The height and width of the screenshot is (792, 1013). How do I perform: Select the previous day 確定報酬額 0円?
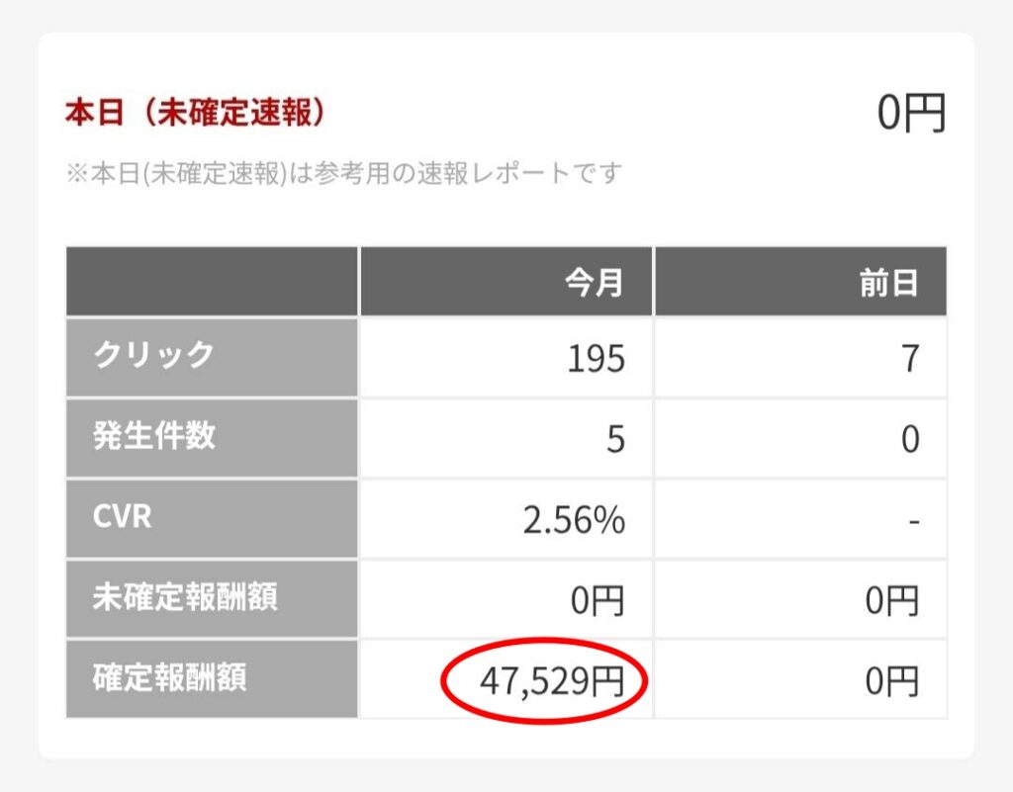(891, 681)
